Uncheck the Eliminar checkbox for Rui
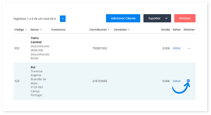Screen dimensions: 211x115 click(x=188, y=81)
